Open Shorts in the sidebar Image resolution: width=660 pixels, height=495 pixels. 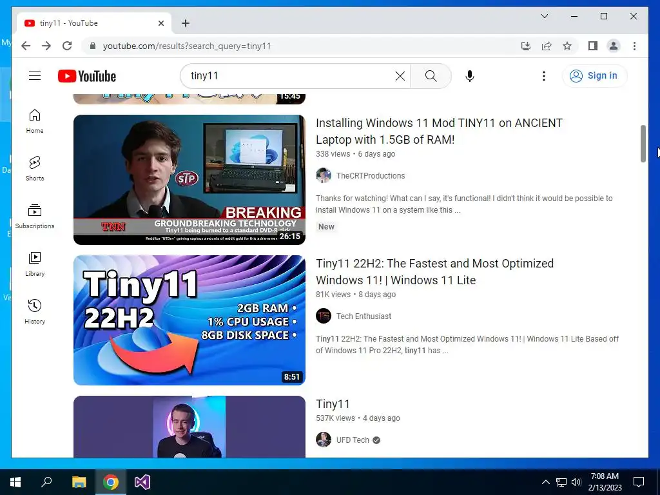click(x=35, y=169)
